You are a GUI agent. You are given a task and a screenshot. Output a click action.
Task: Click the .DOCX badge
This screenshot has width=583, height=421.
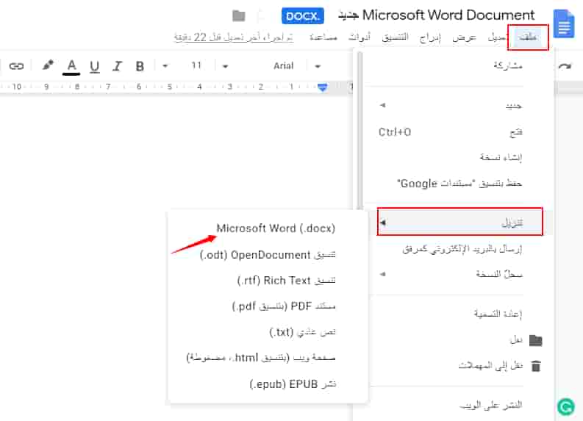pos(303,16)
